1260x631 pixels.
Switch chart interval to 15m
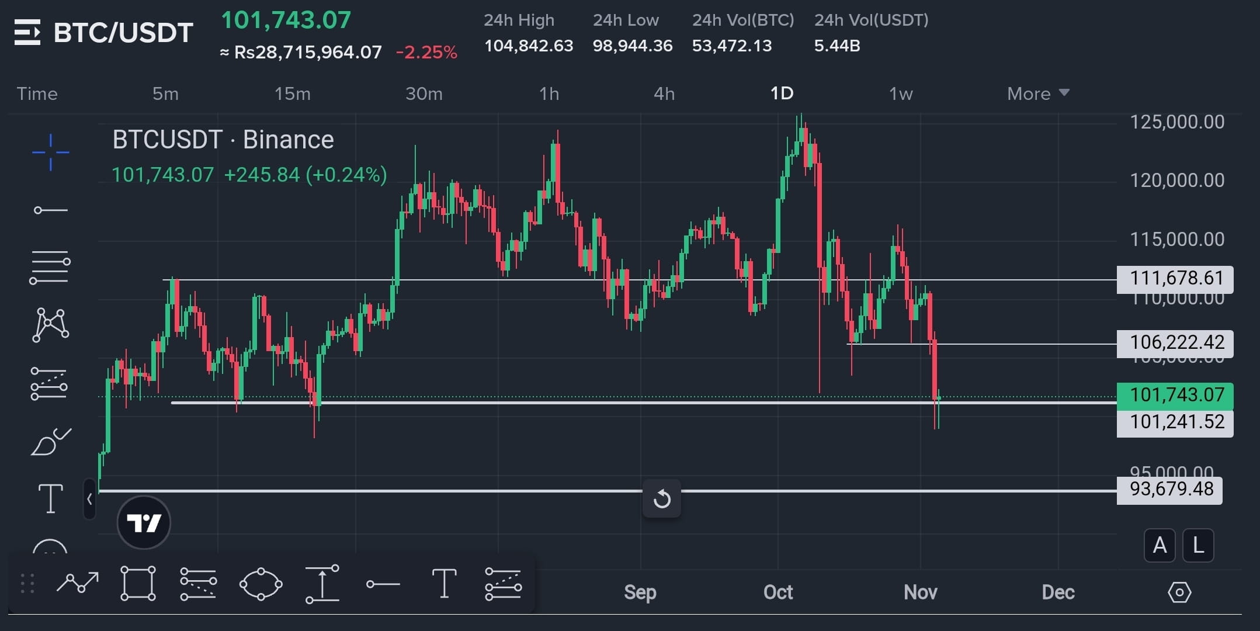(293, 93)
